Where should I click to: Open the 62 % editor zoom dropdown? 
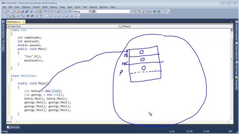coord(16,122)
